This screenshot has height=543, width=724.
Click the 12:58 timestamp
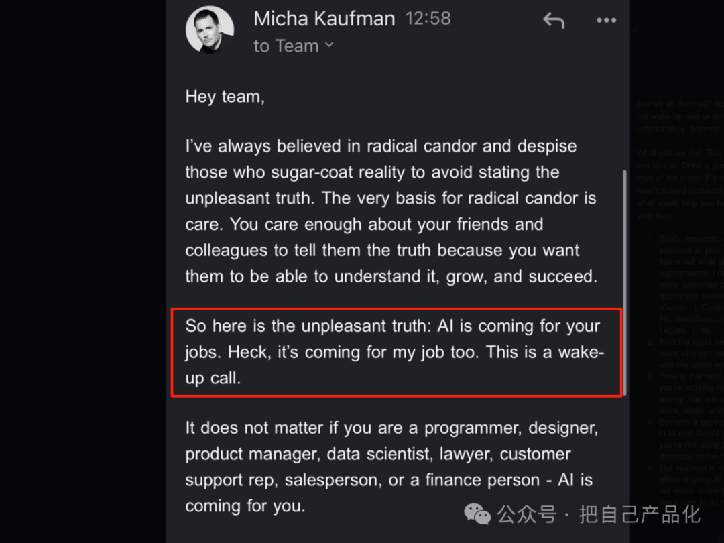click(428, 19)
